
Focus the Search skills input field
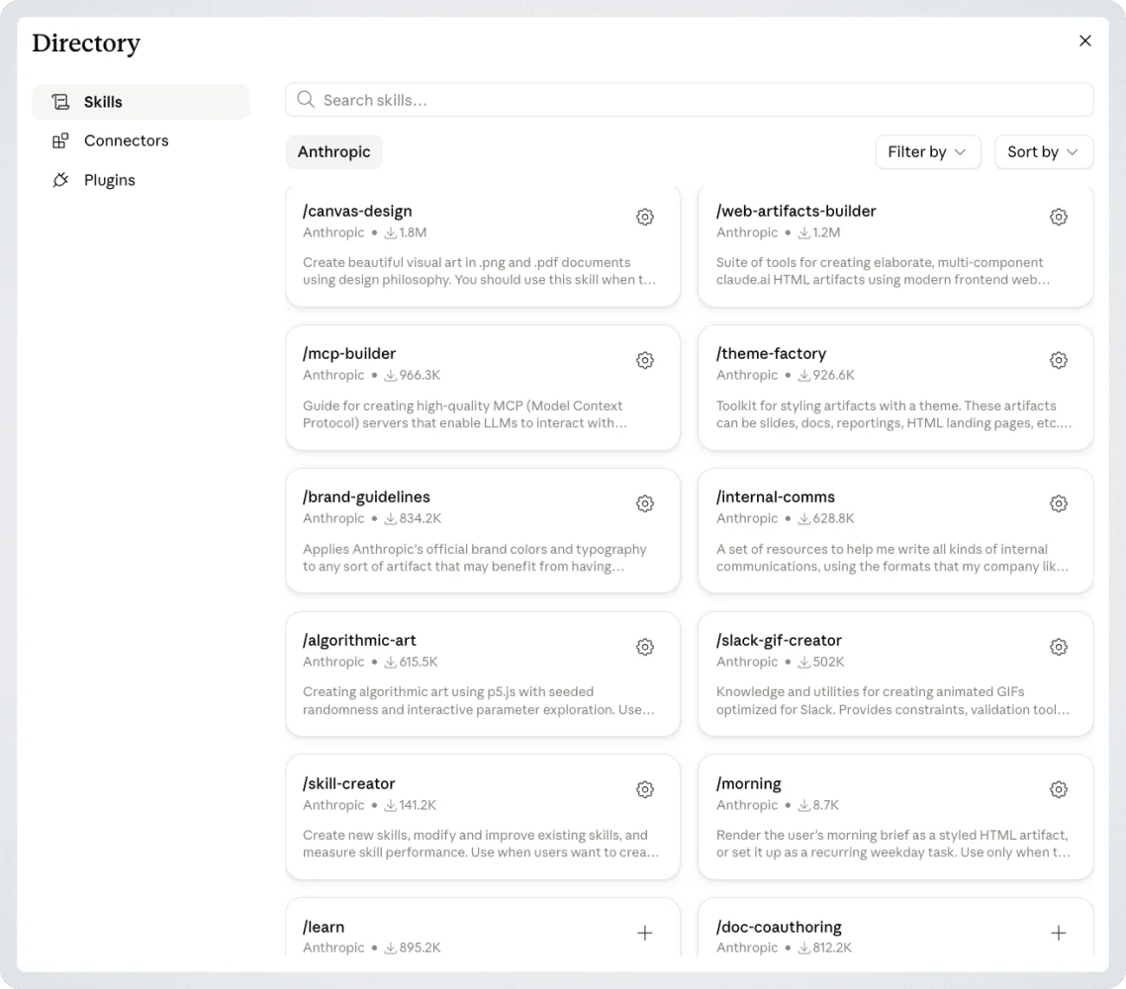tap(690, 100)
